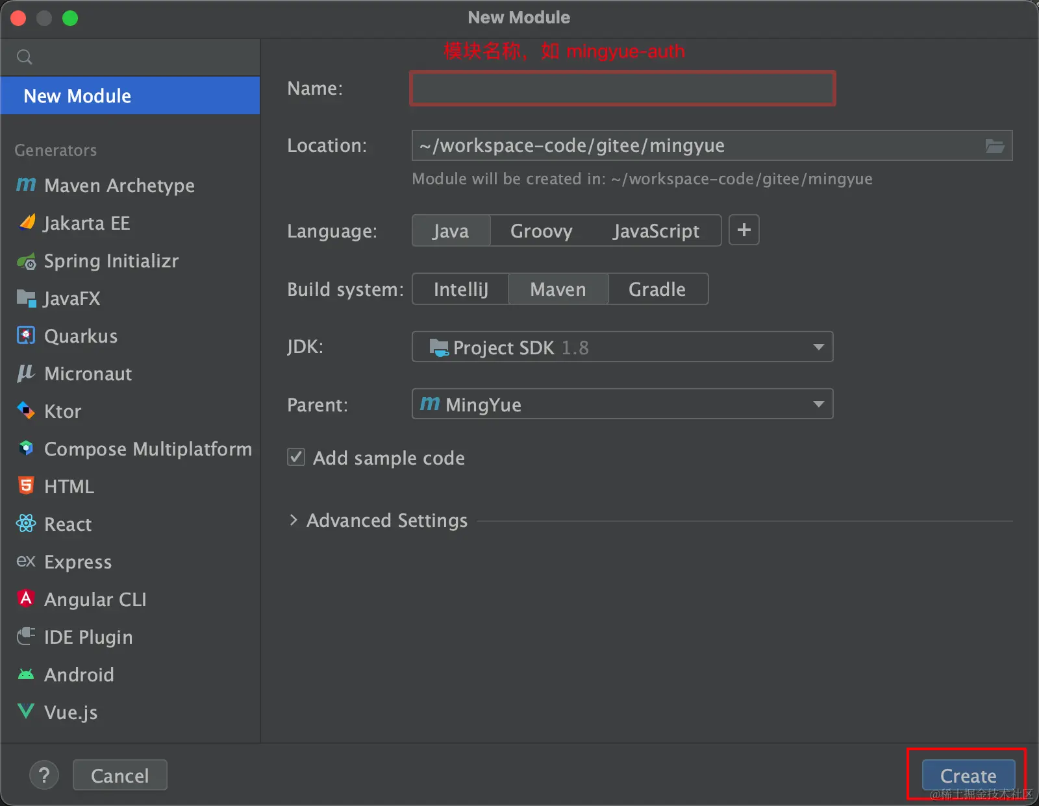Click the Compose Multiplatform icon
Screen dimensions: 1039x806
[26, 448]
